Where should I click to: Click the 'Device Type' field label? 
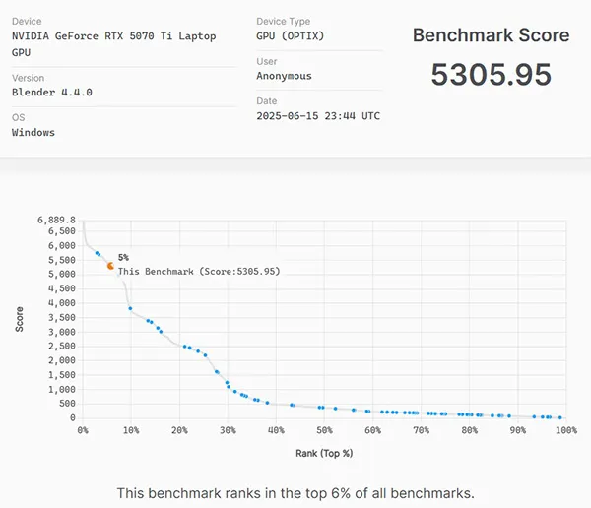click(285, 21)
